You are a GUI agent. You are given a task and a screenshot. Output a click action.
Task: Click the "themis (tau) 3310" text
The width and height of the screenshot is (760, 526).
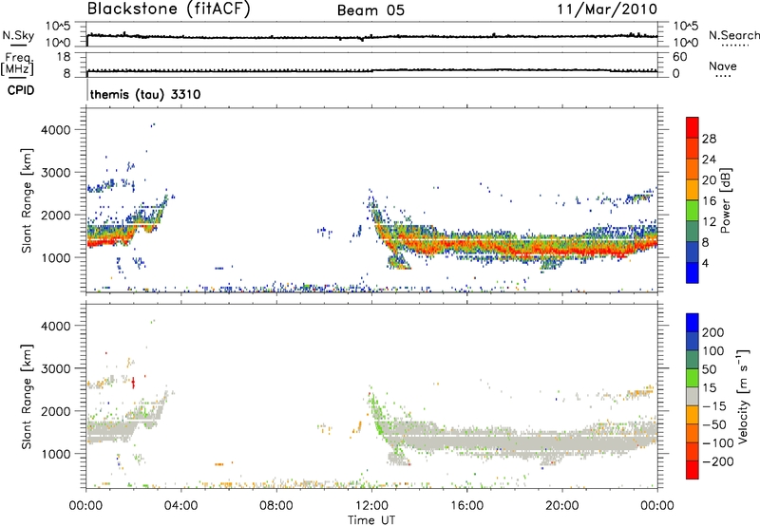pos(145,94)
